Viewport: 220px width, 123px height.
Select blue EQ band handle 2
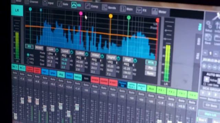point(41,10)
